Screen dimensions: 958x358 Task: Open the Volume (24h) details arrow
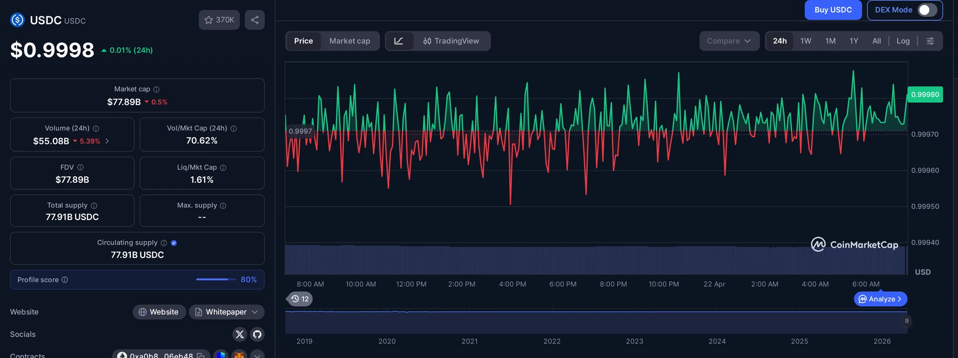tap(107, 141)
